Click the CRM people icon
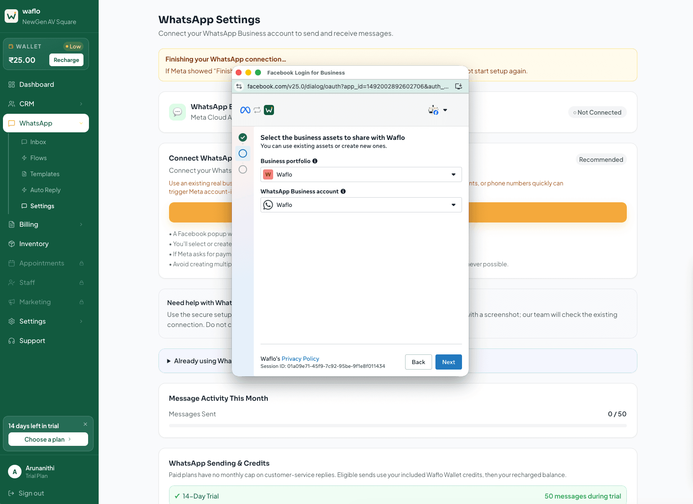Image resolution: width=693 pixels, height=504 pixels. pos(12,104)
